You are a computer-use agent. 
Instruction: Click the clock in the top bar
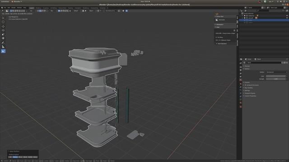point(145,1)
